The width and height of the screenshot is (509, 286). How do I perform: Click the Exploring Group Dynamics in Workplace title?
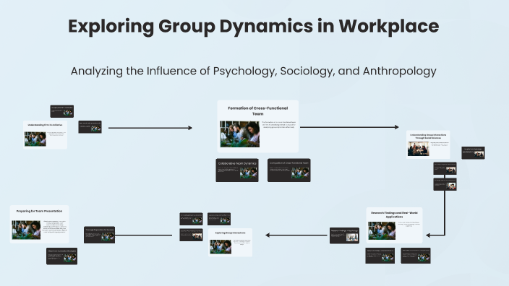pyautogui.click(x=254, y=26)
